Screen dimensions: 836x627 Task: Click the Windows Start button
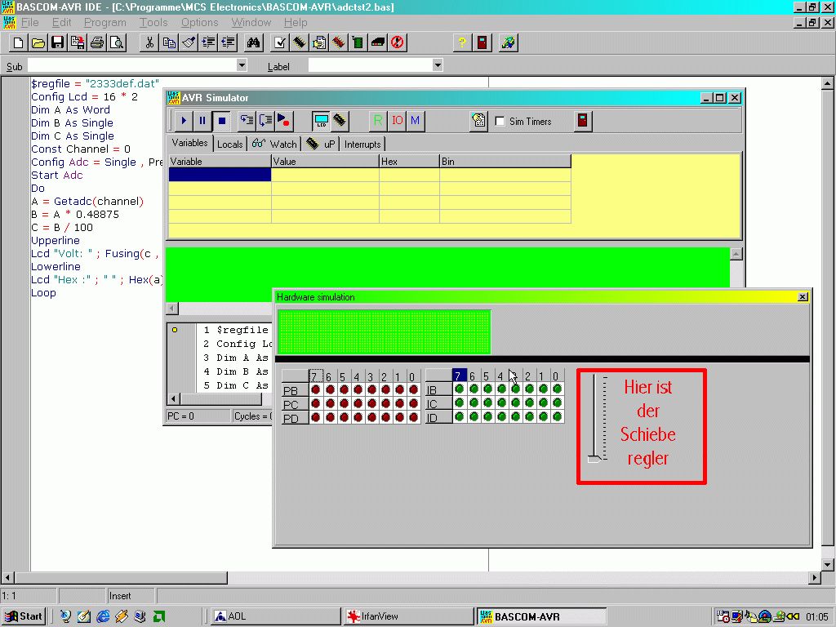coord(24,616)
